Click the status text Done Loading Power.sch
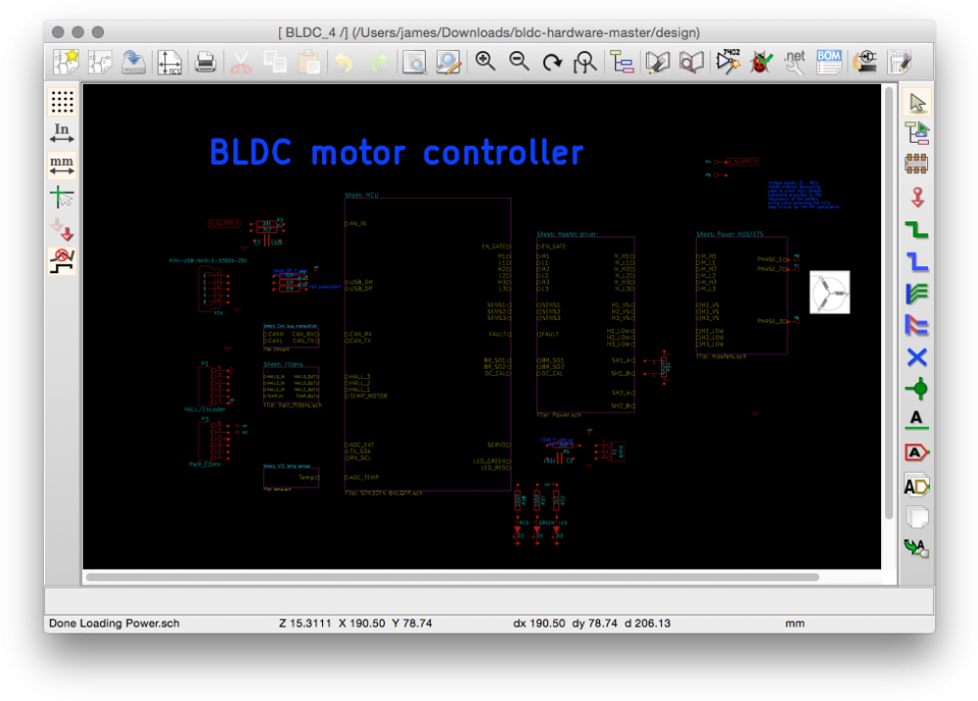Screen dimensions: 978x701 (115, 623)
